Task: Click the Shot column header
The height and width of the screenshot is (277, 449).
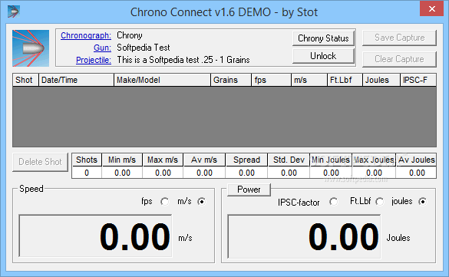Action: pos(25,80)
